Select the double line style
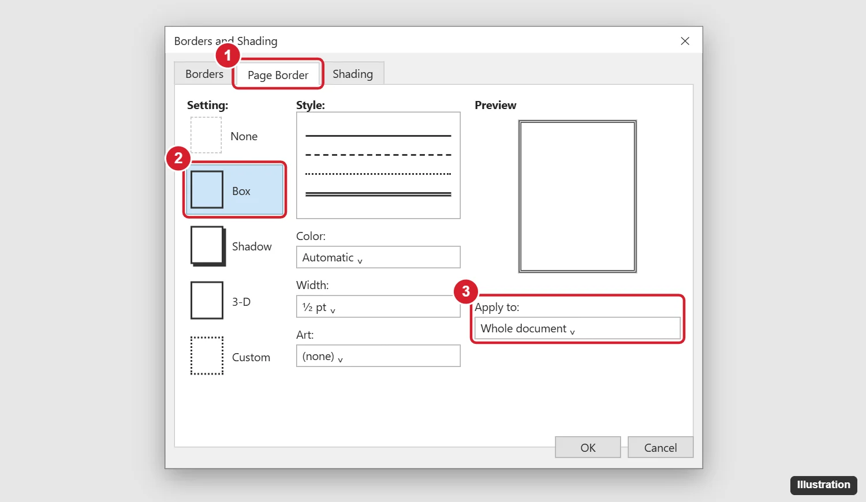Viewport: 866px width, 502px height. tap(378, 194)
